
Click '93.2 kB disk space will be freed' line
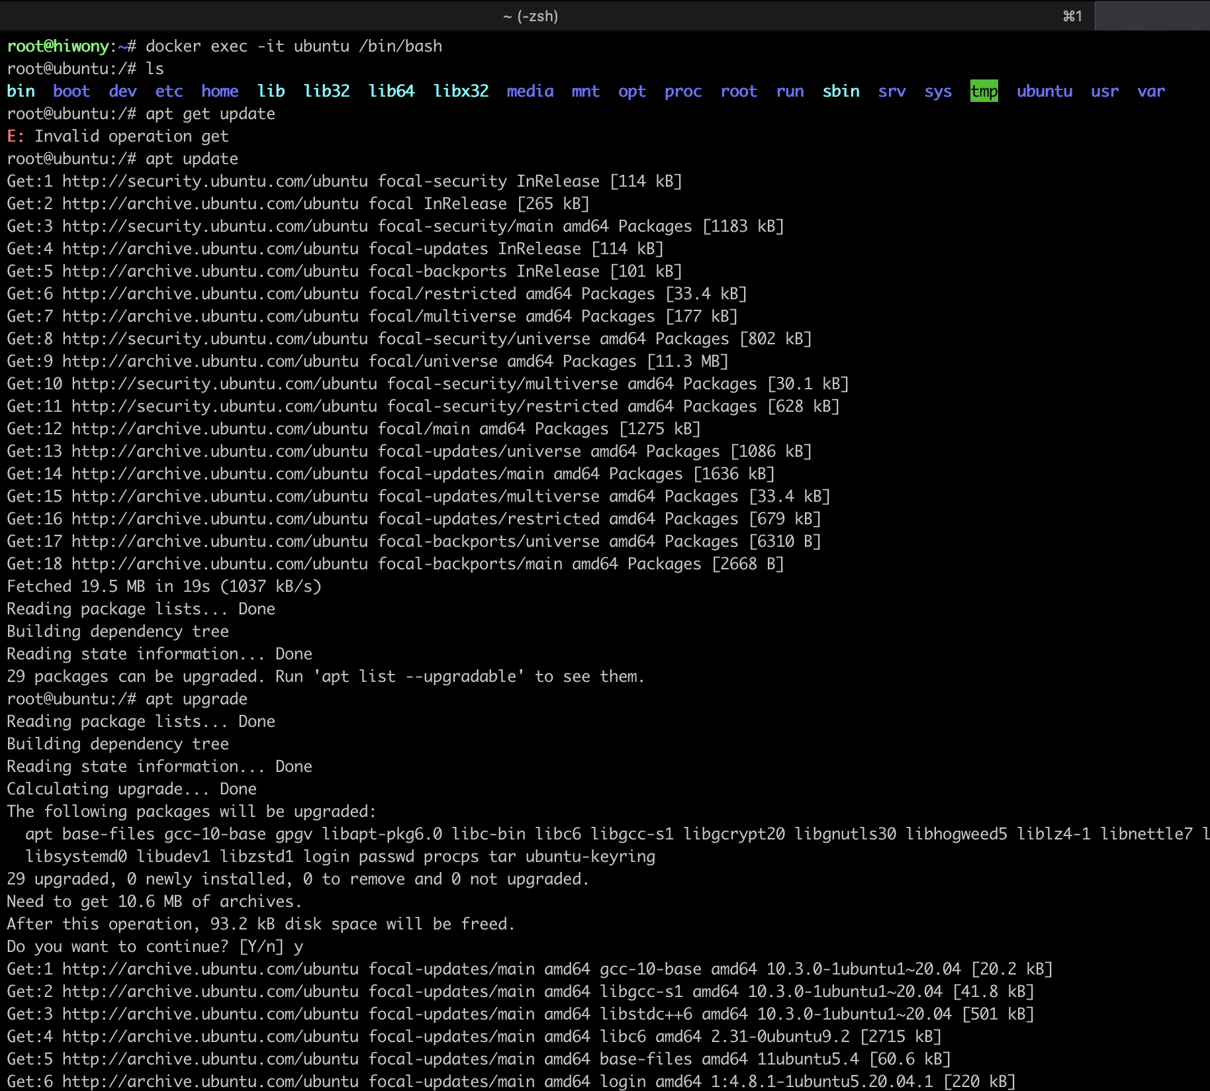[x=261, y=924]
